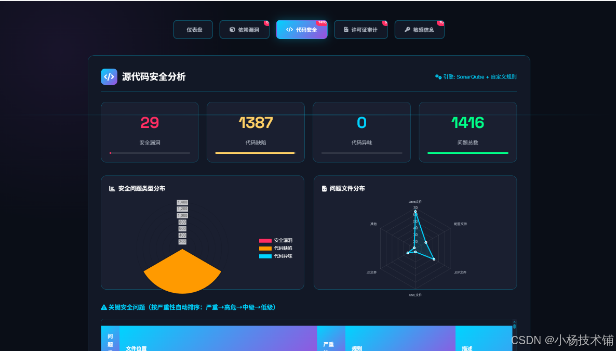Screen dimensions: 616x351
Task: Click the empty progress bar under 代码异味
Action: pyautogui.click(x=361, y=153)
